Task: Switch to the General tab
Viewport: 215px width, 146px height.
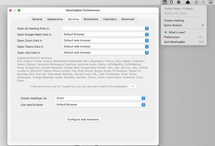Action: [37, 19]
